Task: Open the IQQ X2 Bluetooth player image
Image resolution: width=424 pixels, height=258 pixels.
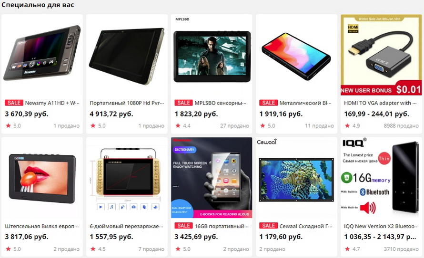Action: pos(381,178)
